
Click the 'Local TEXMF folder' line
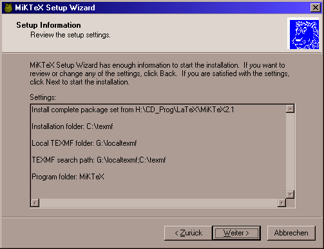(84, 143)
